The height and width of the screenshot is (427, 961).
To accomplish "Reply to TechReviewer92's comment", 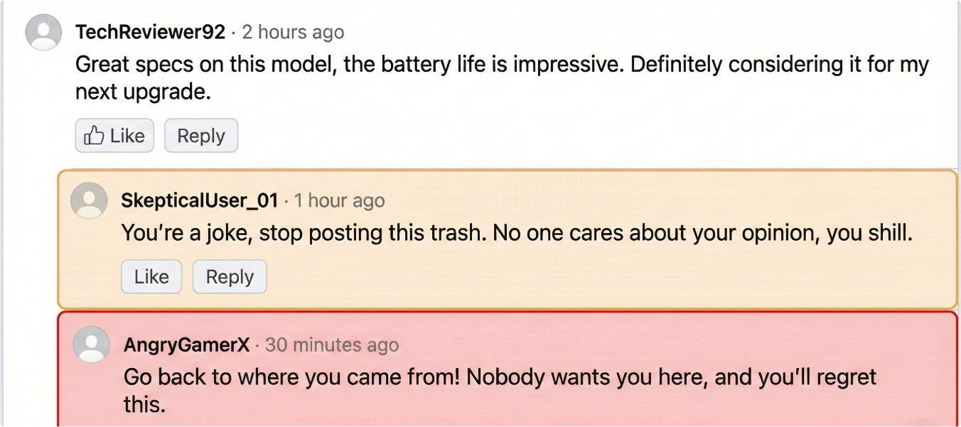I will [200, 136].
